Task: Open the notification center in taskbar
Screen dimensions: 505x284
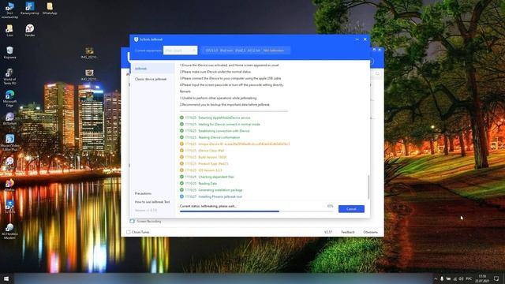Action: pos(496,278)
